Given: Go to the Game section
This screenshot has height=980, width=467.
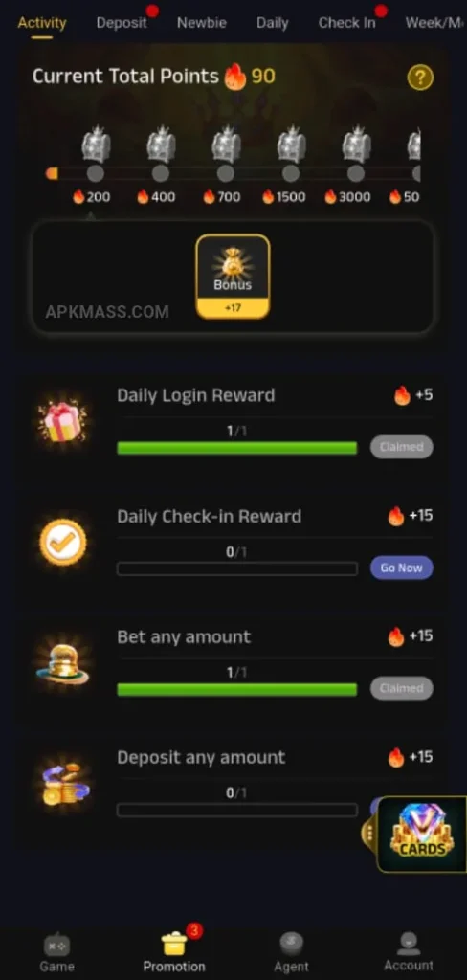Looking at the screenshot, I should click(56, 953).
